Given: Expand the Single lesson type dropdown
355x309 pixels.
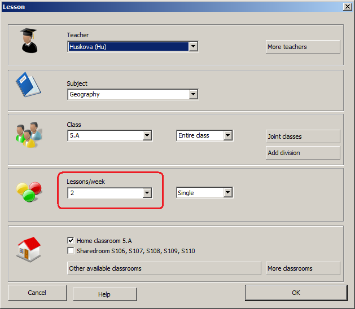Looking at the screenshot, I should tap(227, 193).
